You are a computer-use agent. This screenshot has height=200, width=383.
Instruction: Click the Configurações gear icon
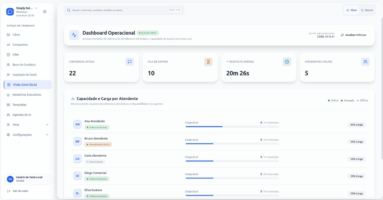(8, 135)
